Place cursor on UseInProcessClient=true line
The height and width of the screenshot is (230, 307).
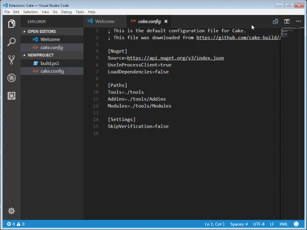click(x=140, y=65)
